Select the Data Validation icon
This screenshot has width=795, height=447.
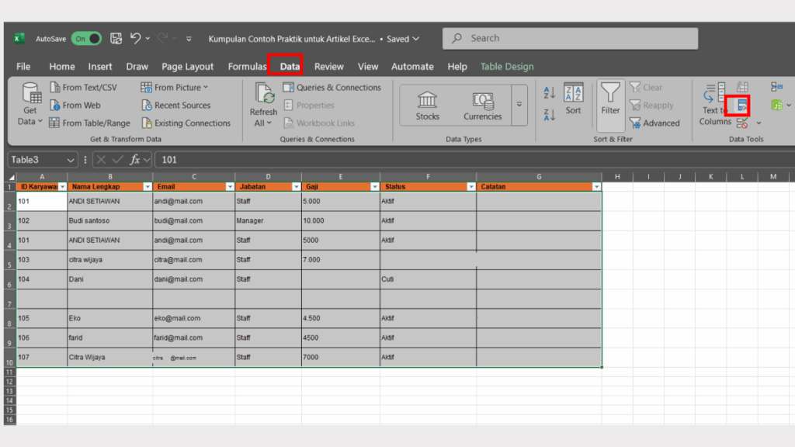(x=741, y=123)
